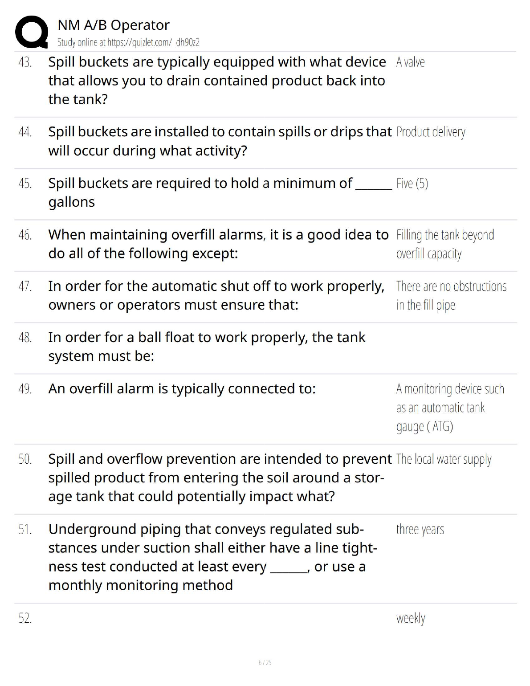The width and height of the screenshot is (530, 686).
Task: Select question 49 about overfill alarm connection
Action: [x=182, y=389]
